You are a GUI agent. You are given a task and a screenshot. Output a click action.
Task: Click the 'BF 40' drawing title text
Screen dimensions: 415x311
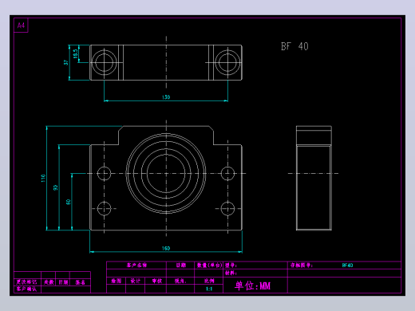[294, 46]
